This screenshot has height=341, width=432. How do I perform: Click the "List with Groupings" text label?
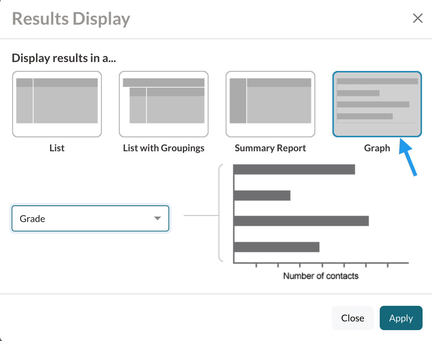164,148
